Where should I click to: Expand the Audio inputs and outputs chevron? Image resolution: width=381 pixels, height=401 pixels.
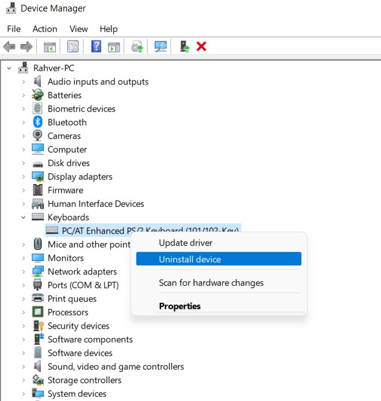tap(24, 82)
